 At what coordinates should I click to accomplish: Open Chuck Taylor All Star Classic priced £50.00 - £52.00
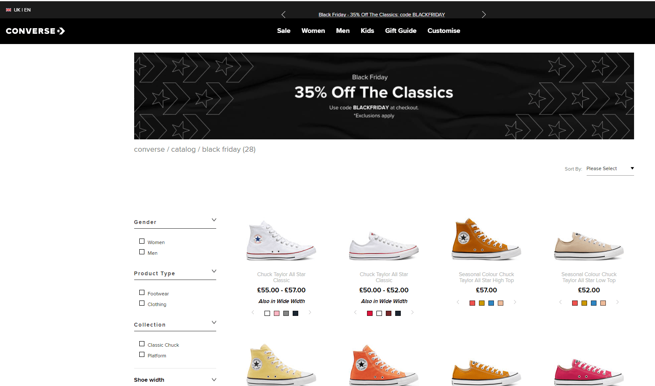coord(384,277)
